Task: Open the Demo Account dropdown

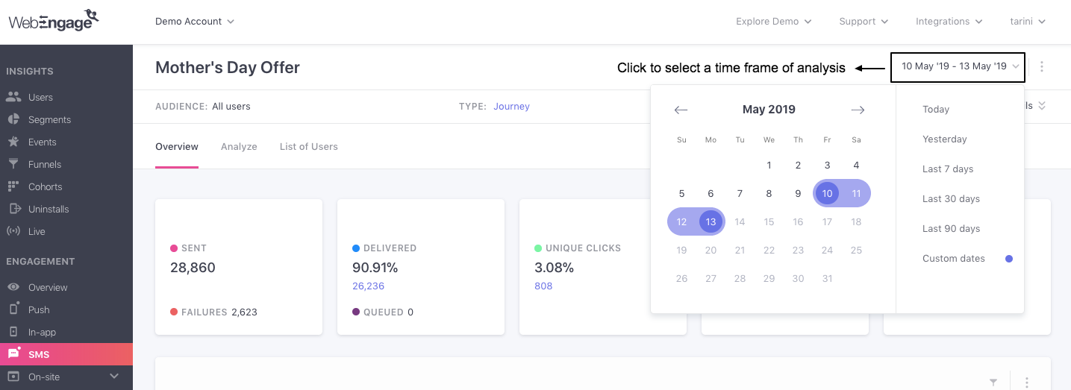Action: [195, 22]
